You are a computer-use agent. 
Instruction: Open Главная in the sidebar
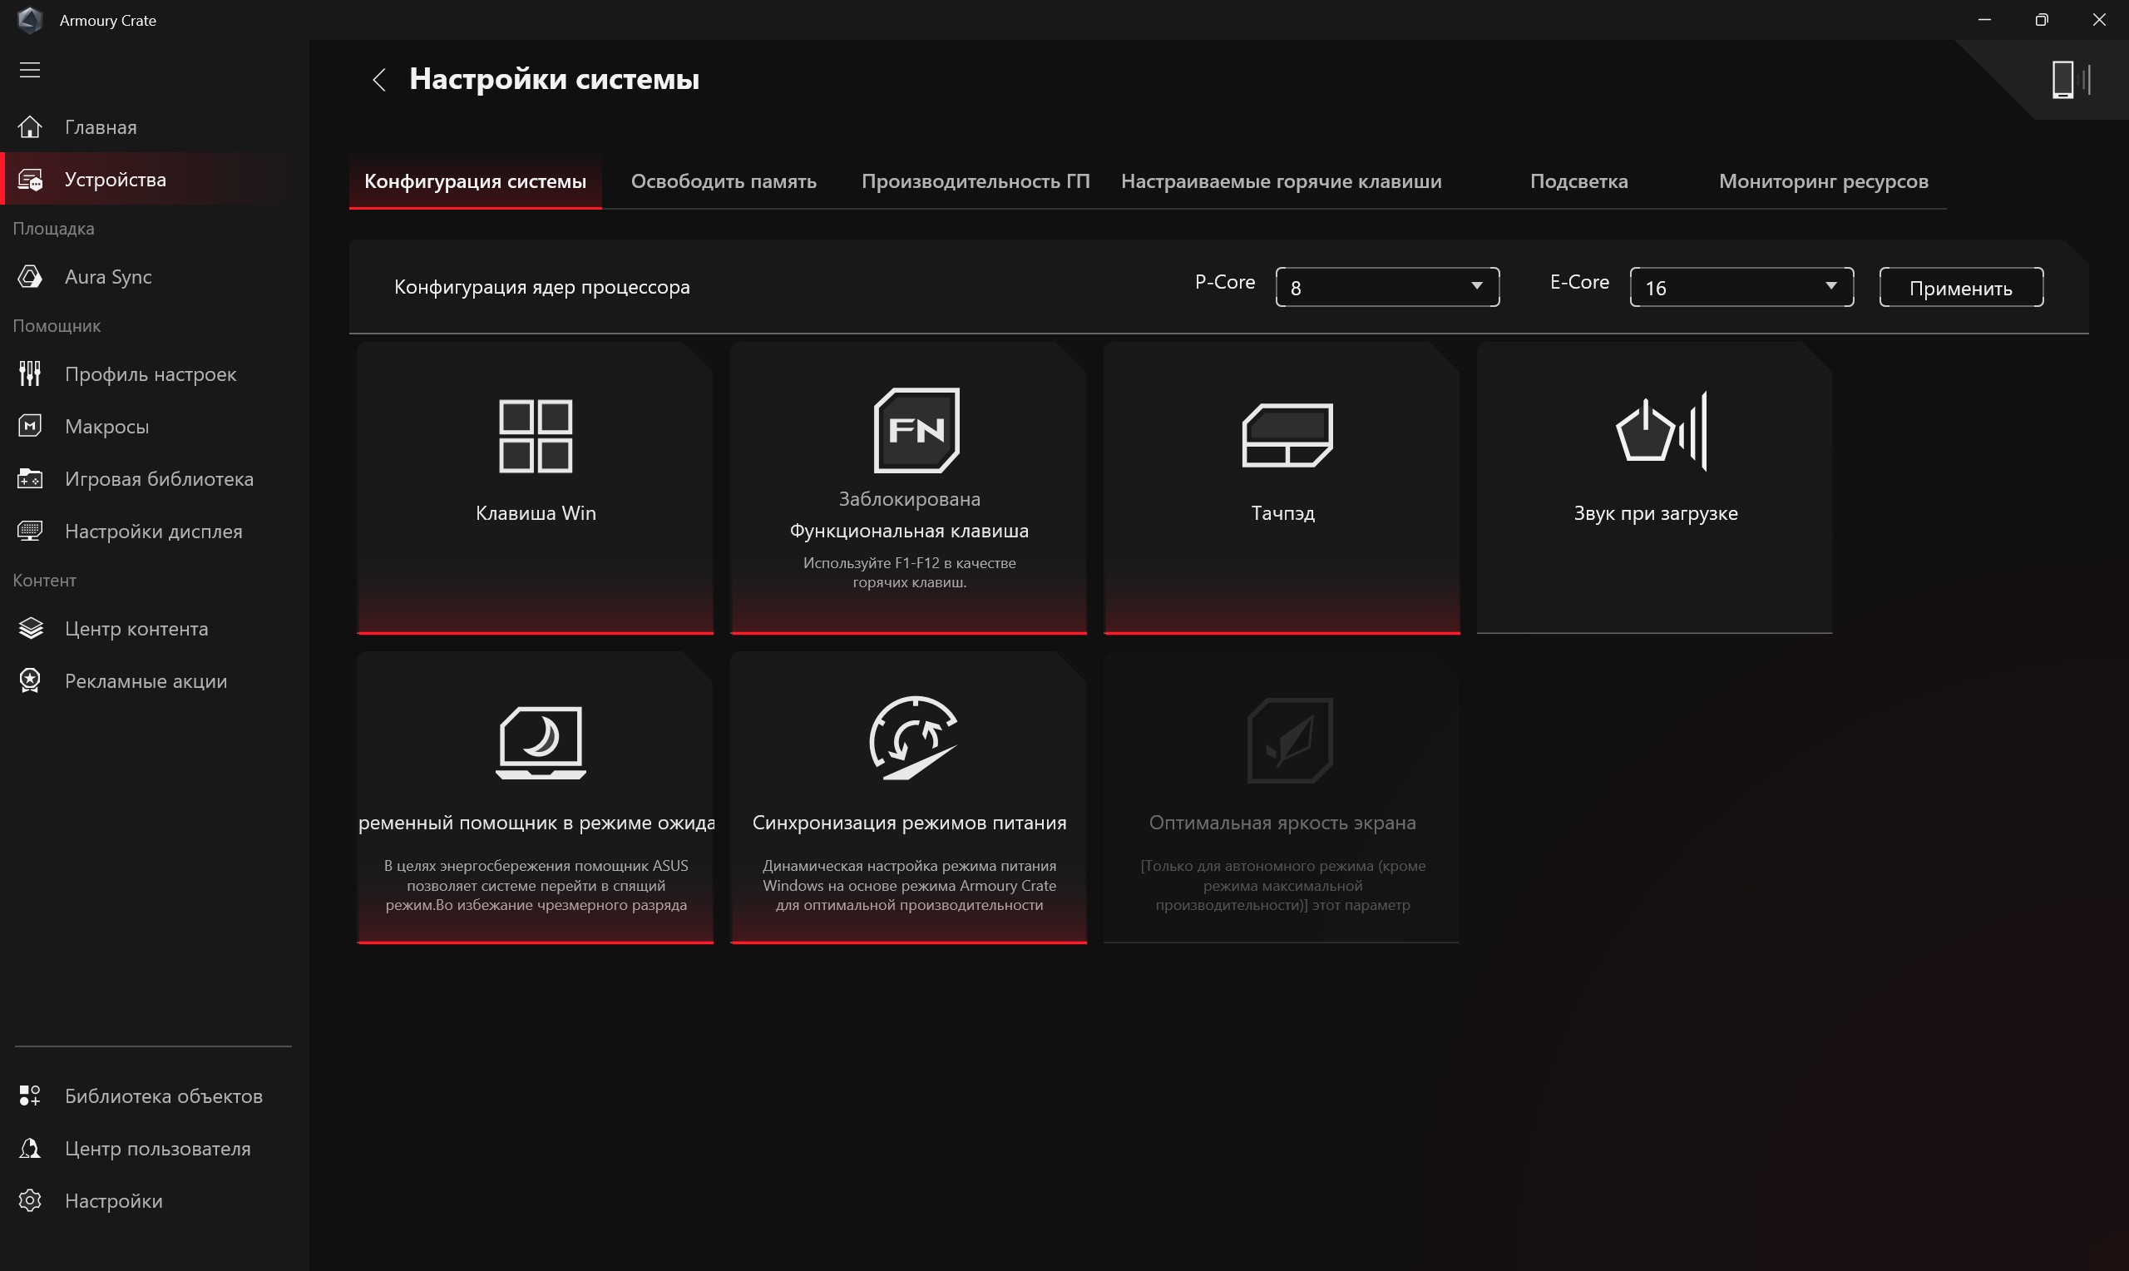[x=154, y=126]
